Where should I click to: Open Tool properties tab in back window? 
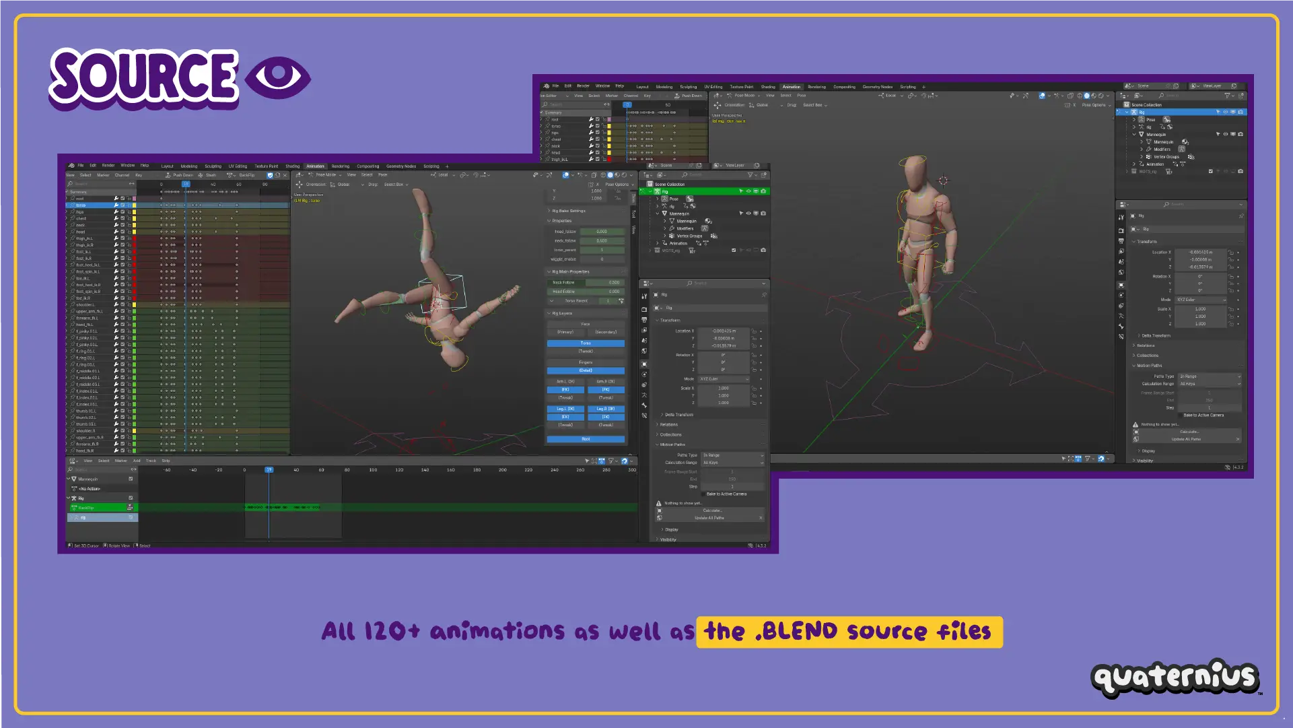[1121, 218]
